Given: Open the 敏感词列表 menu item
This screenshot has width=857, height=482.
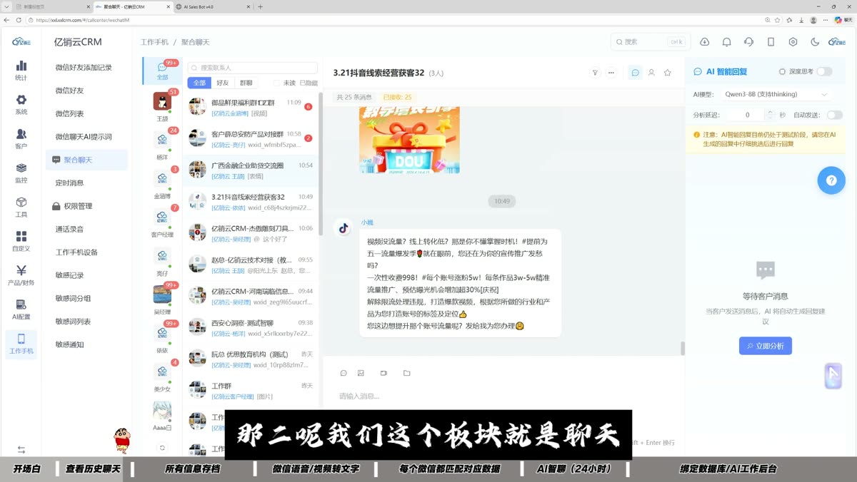Looking at the screenshot, I should (74, 322).
